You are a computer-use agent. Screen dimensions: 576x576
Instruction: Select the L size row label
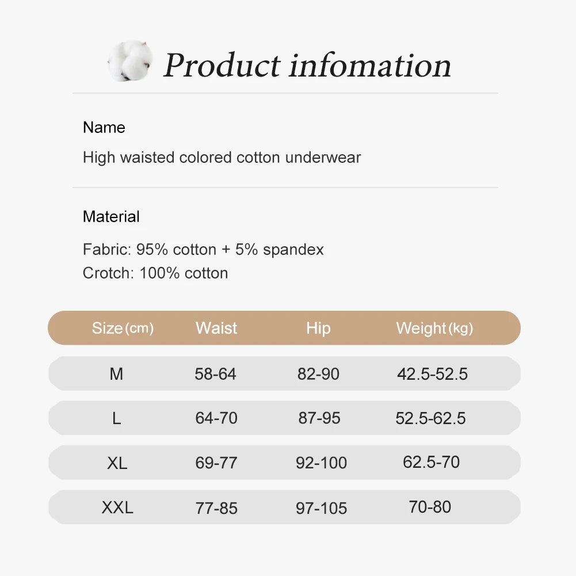point(116,418)
